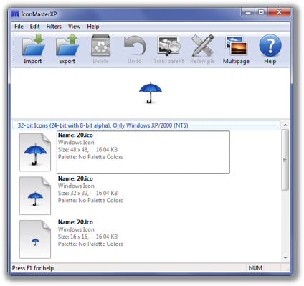This screenshot has height=286, width=304.
Task: Select the 32 x 32 umbrella icon thumbnail
Action: (x=35, y=196)
